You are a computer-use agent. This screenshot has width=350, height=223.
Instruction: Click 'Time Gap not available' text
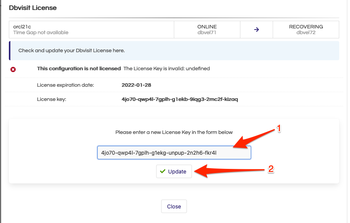41,33
